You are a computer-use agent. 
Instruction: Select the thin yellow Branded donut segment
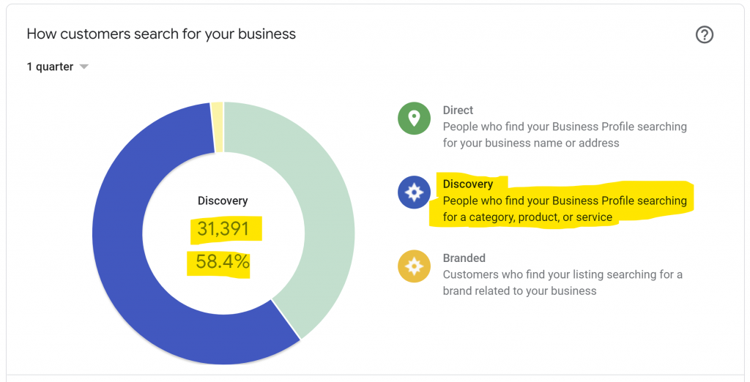click(217, 127)
